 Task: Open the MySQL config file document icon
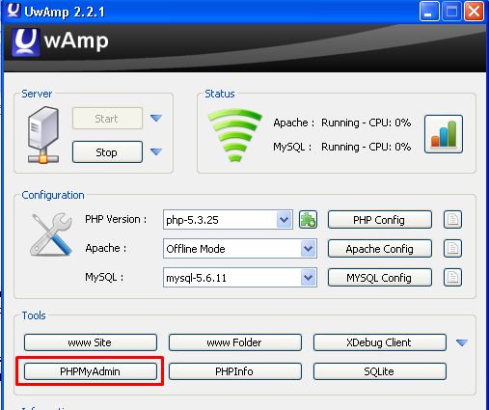click(x=452, y=277)
